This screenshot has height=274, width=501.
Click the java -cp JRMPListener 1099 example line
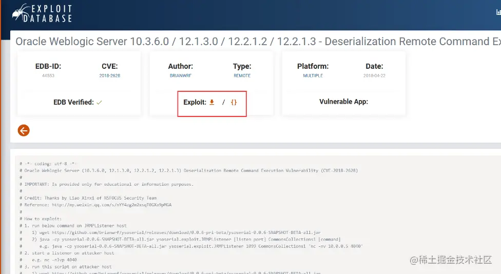pos(191,246)
